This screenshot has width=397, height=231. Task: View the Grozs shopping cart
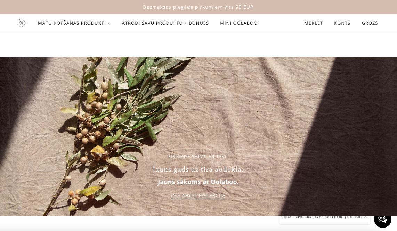(x=370, y=23)
